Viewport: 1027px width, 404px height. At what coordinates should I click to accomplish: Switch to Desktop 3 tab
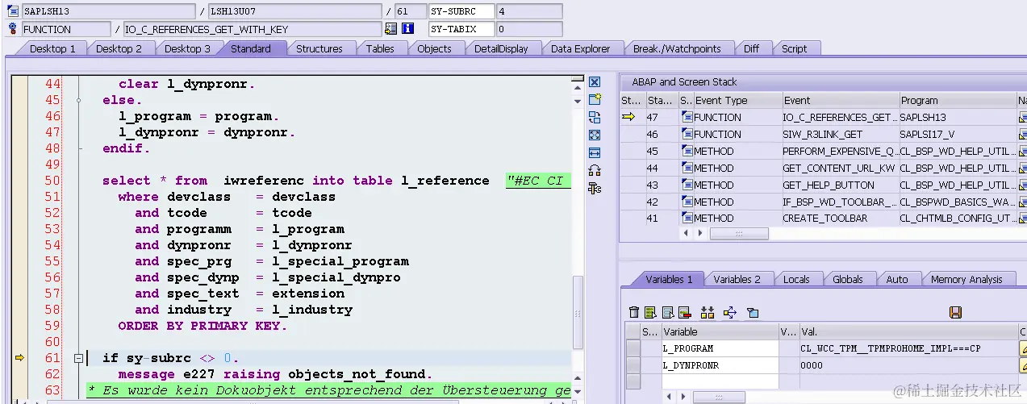(x=187, y=48)
